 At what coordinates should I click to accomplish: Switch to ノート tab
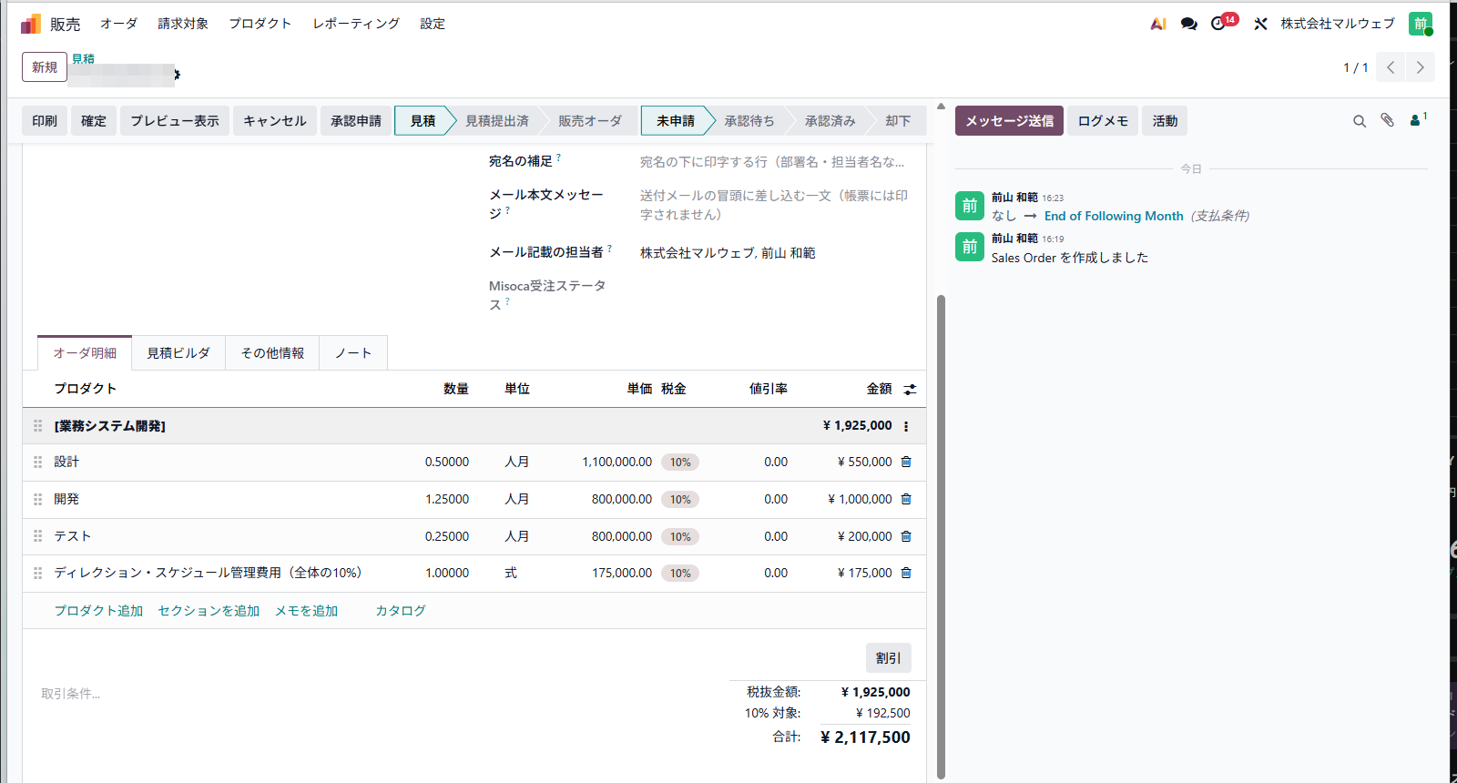pos(353,353)
